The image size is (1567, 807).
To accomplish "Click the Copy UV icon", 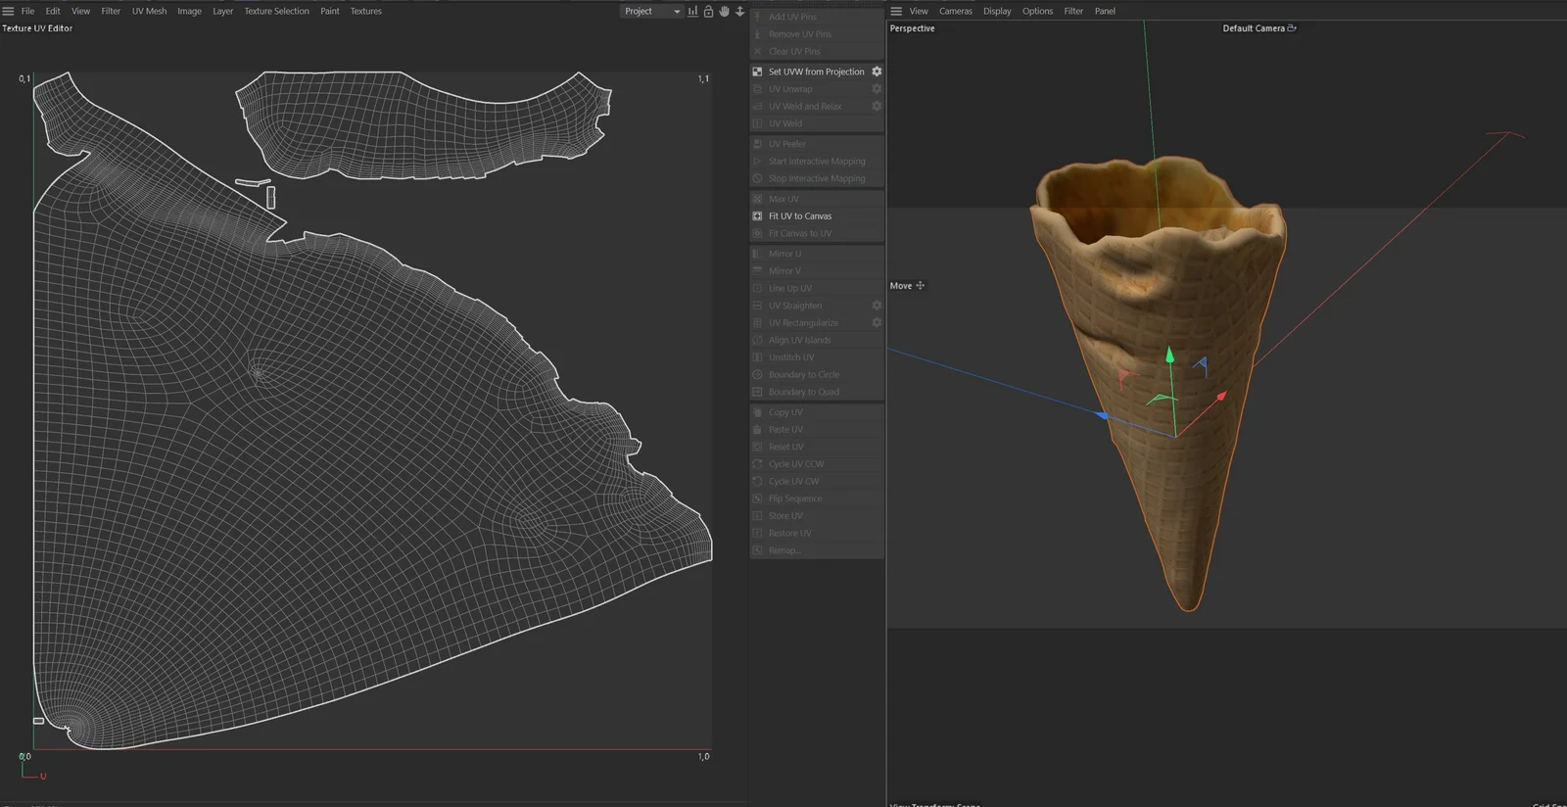I will (757, 412).
